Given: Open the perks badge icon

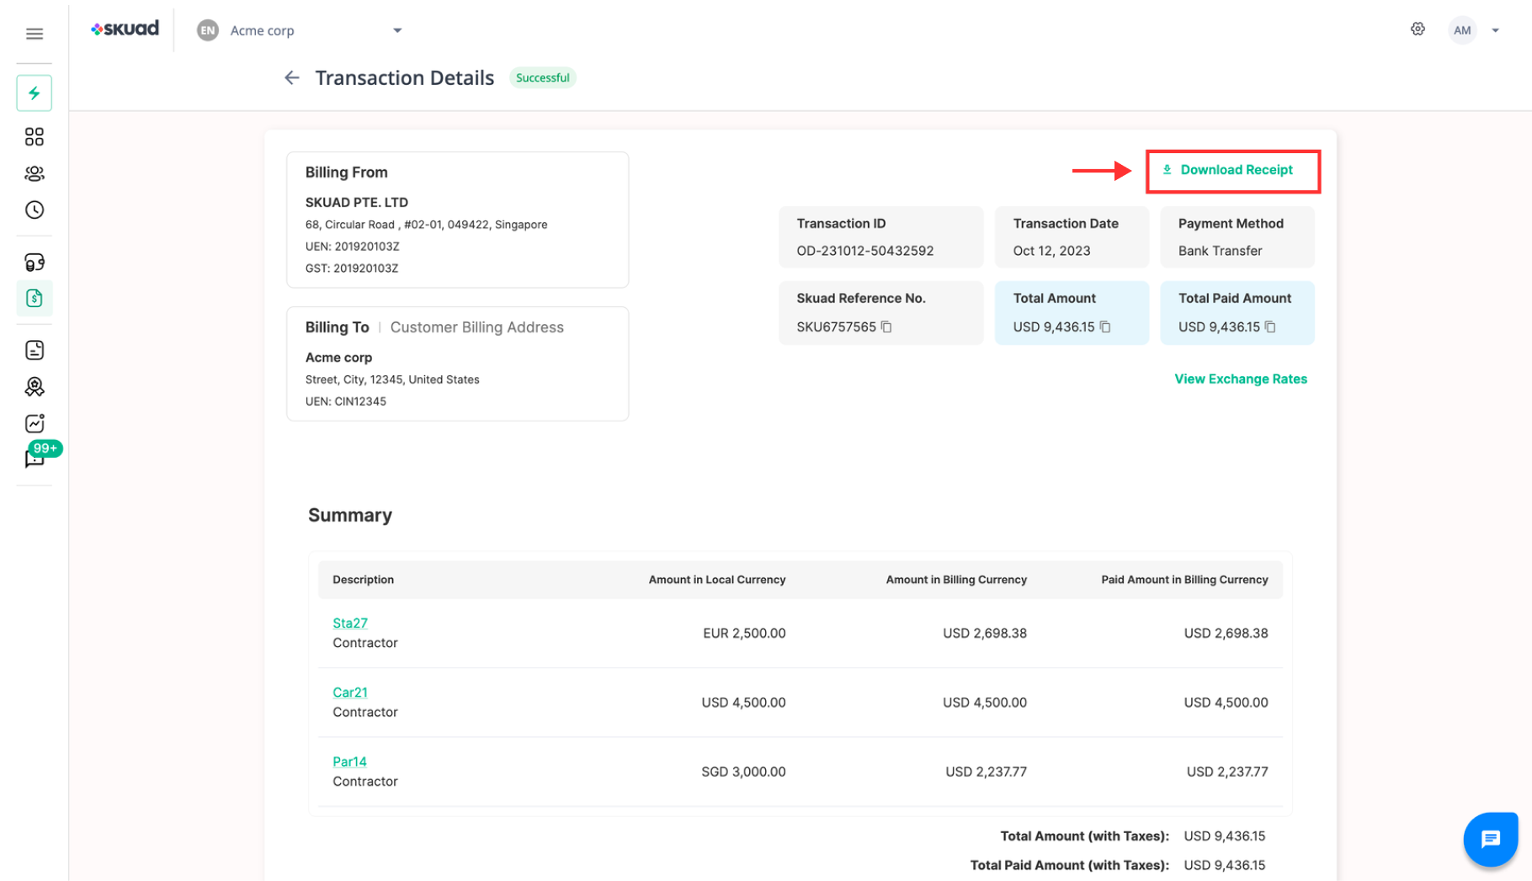Looking at the screenshot, I should point(34,387).
